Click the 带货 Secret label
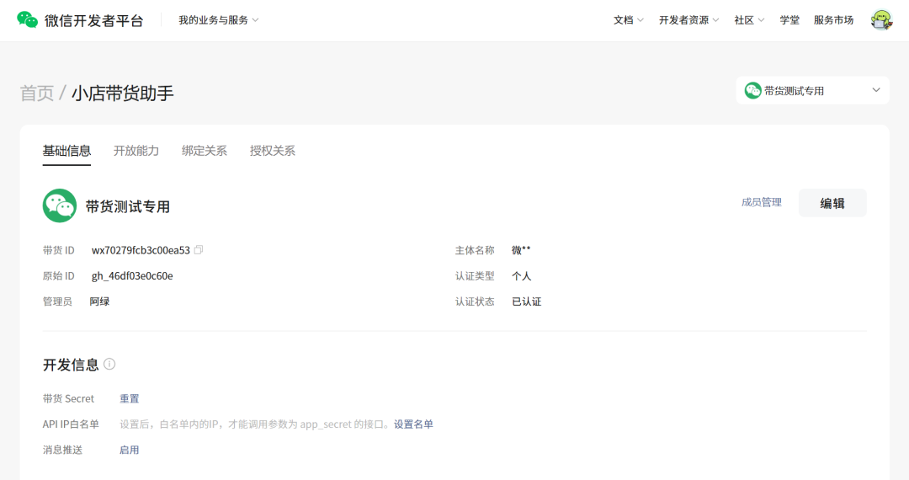This screenshot has height=480, width=909. pos(68,399)
